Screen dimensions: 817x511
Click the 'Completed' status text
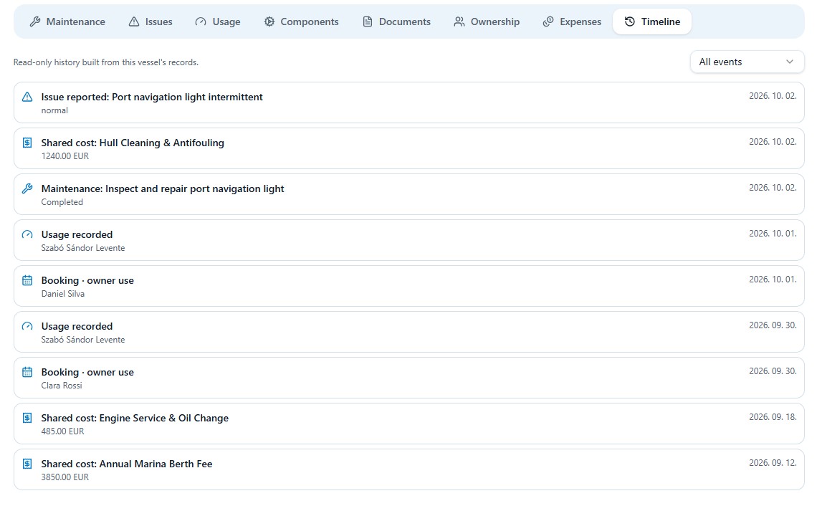coord(62,202)
